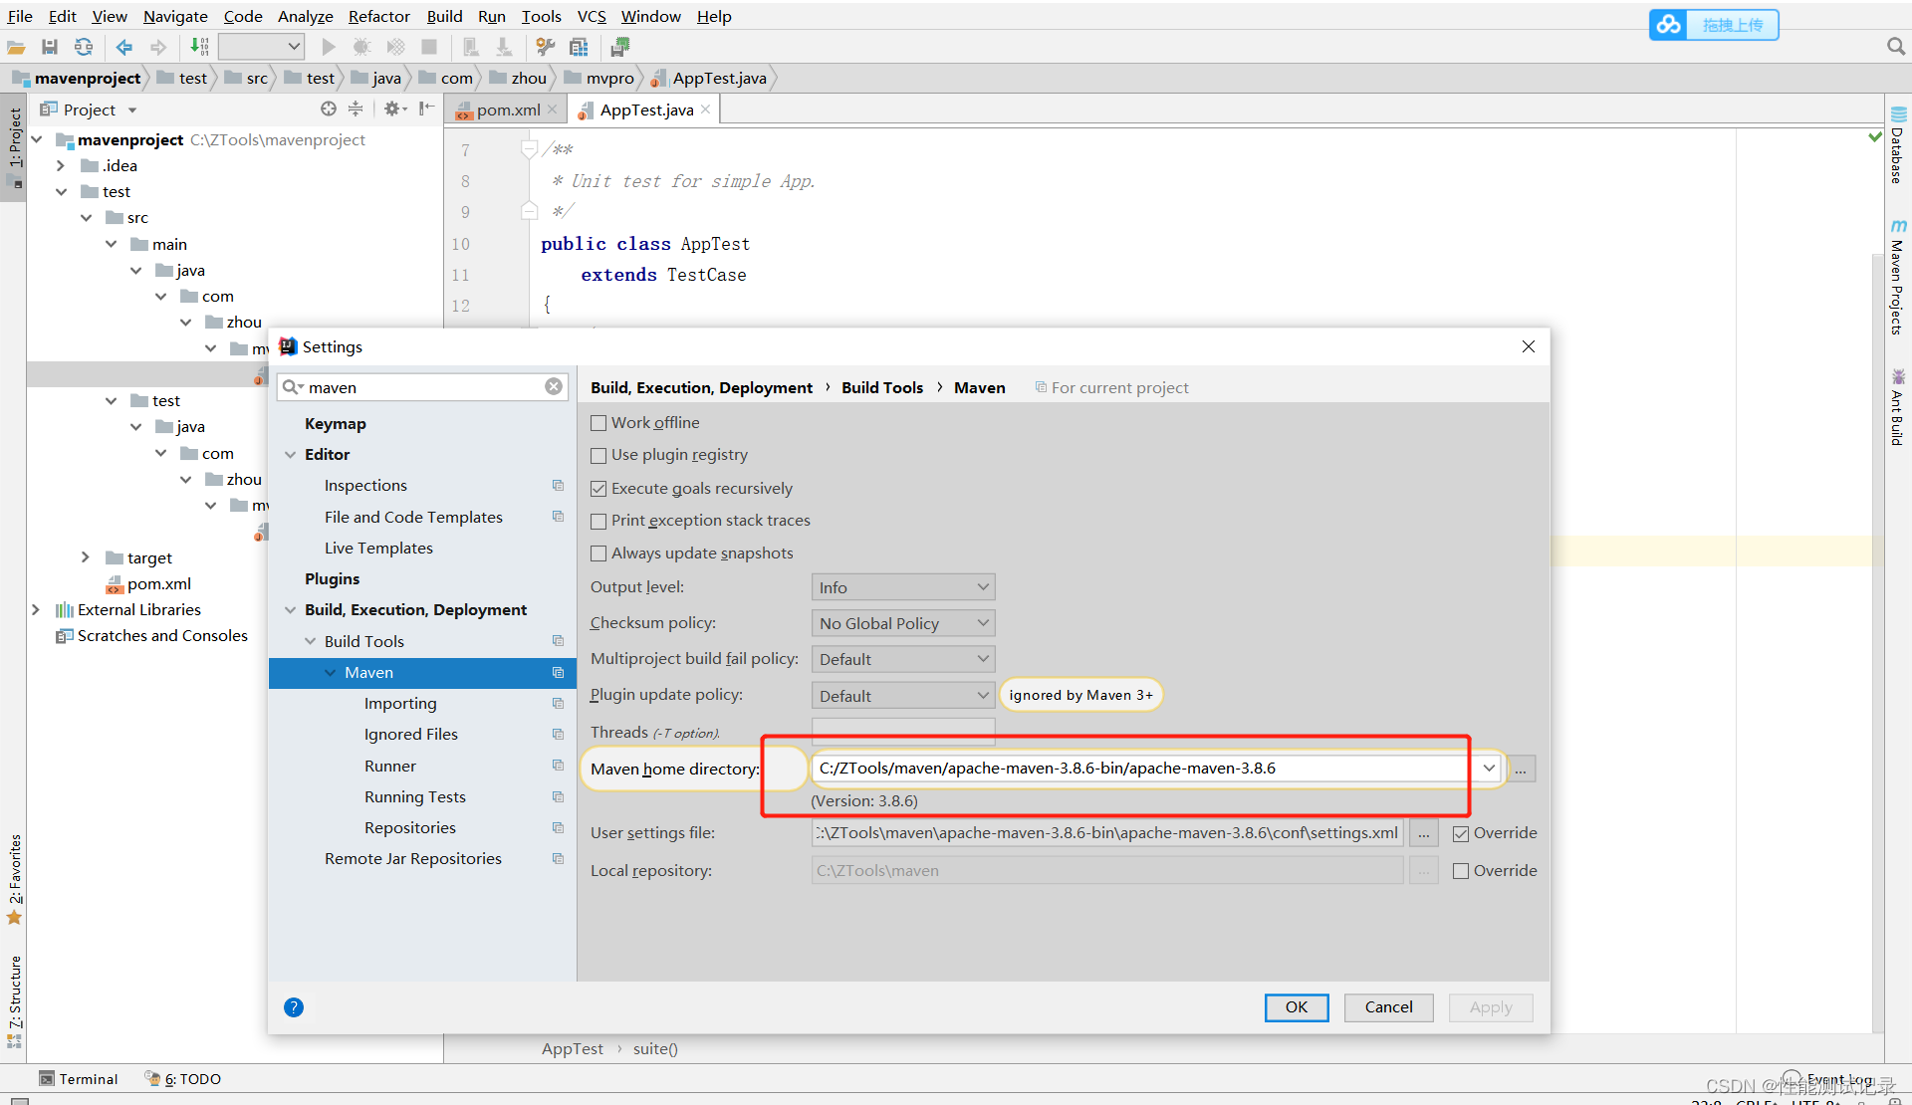Screen dimensions: 1912x1105
Task: Browse for Maven home directory
Action: (x=1521, y=769)
